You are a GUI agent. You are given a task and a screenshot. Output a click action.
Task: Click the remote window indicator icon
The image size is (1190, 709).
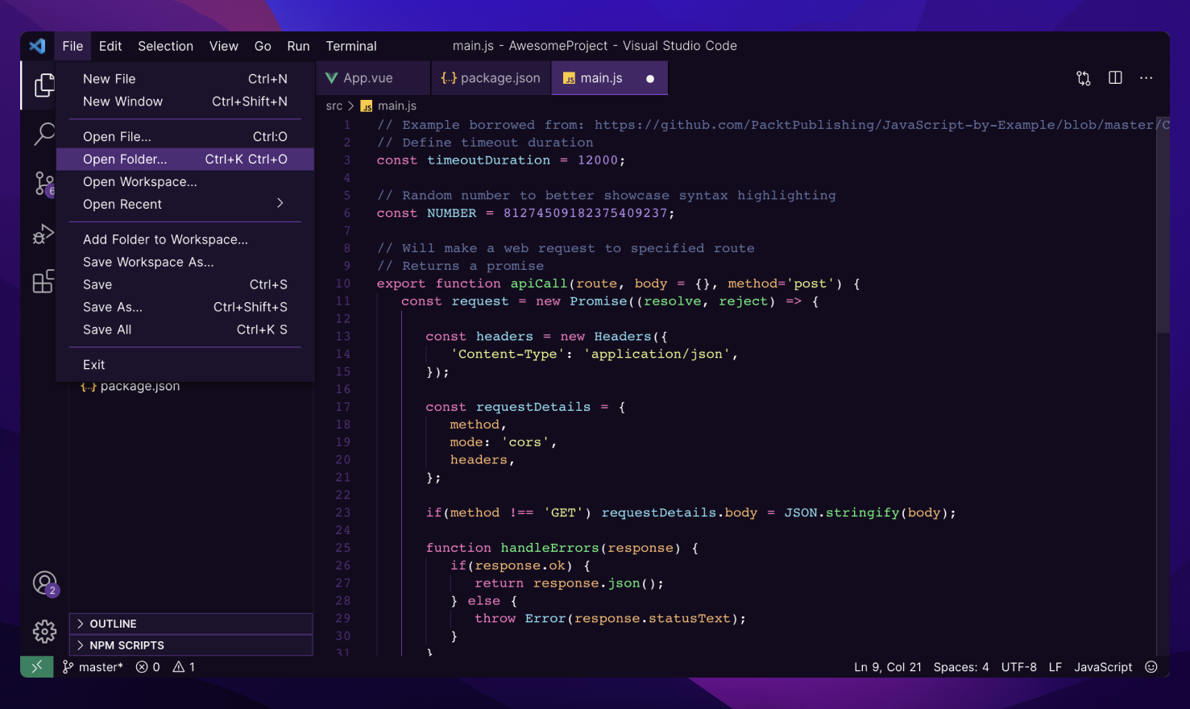(x=37, y=667)
